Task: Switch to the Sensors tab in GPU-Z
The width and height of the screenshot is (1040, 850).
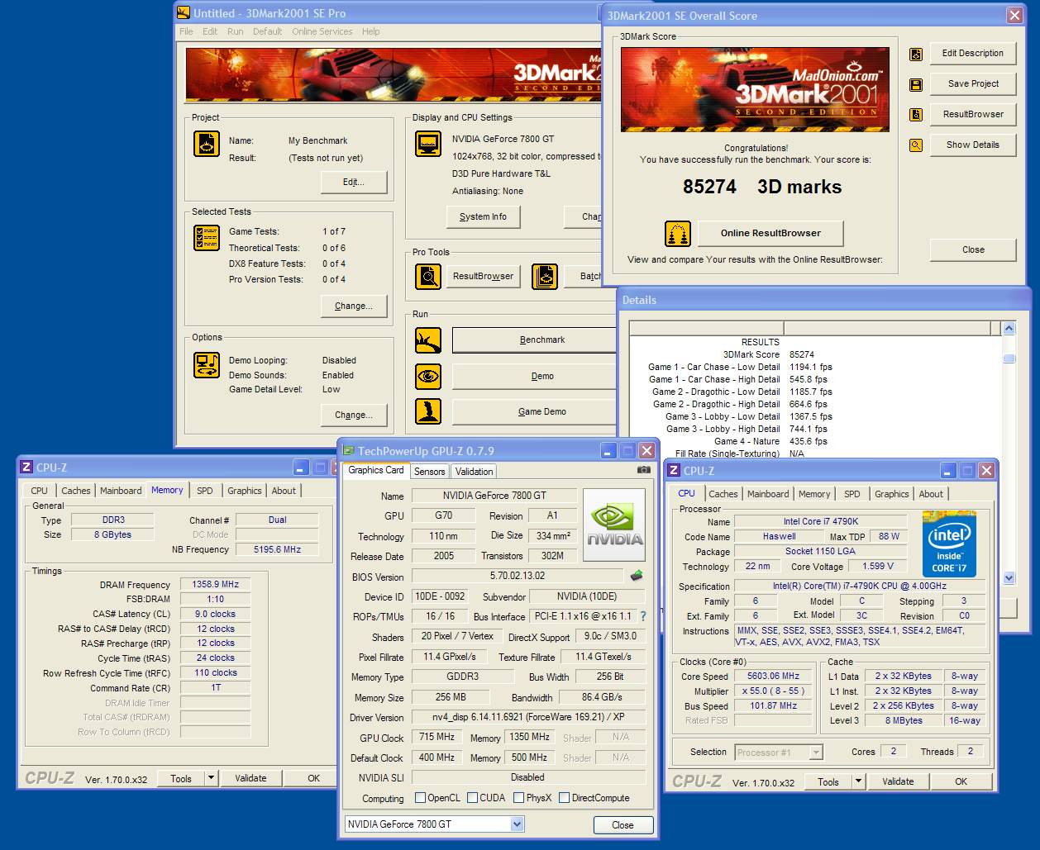Action: [430, 472]
